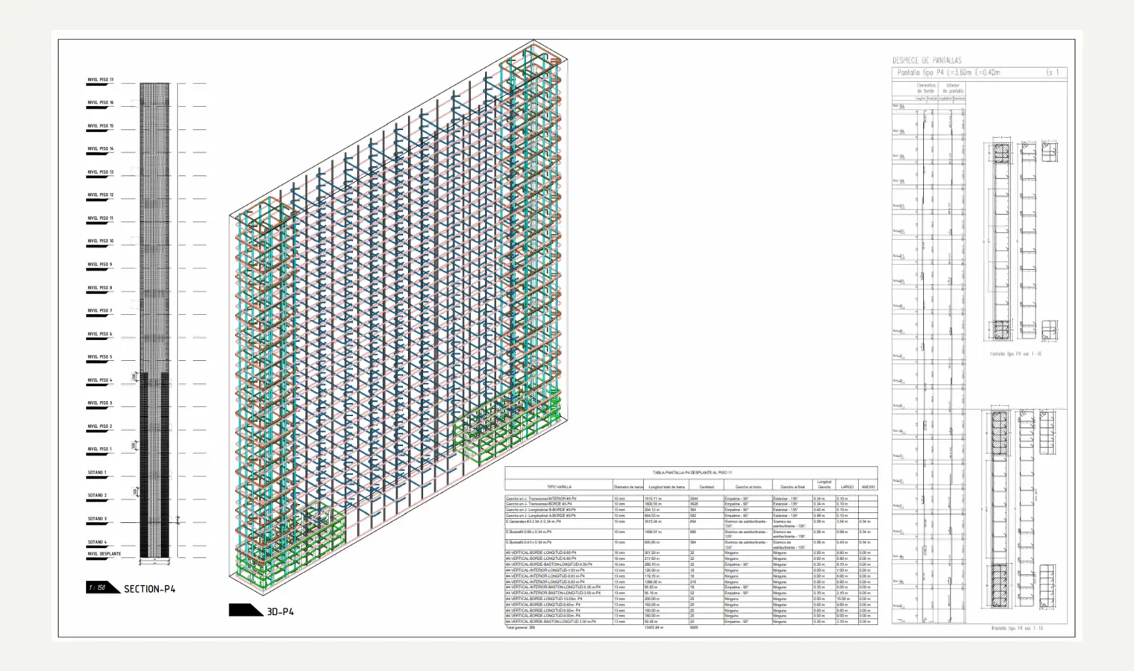The image size is (1134, 671).
Task: Click the NIVEL DESPLANTE label
Action: tap(104, 554)
